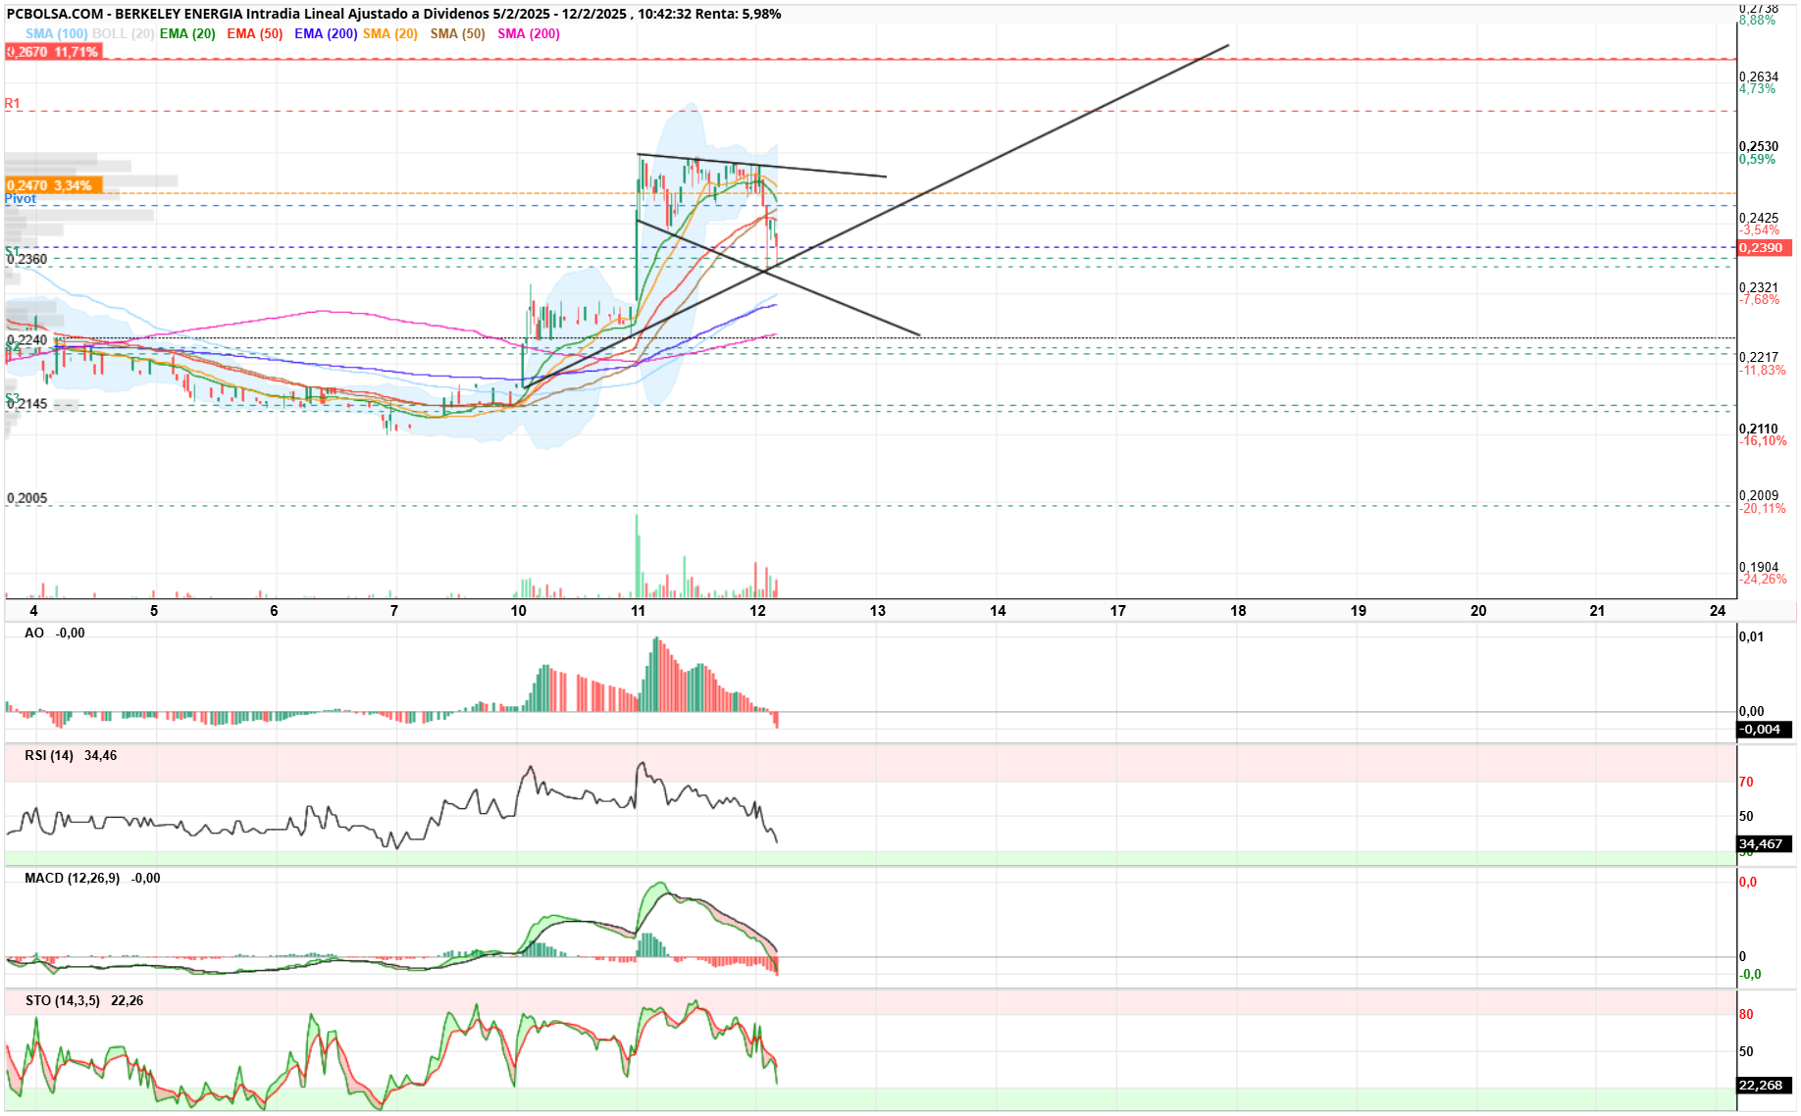Image resolution: width=1801 pixels, height=1116 pixels.
Task: Click the 0,2009 price axis value
Action: coord(1759,496)
